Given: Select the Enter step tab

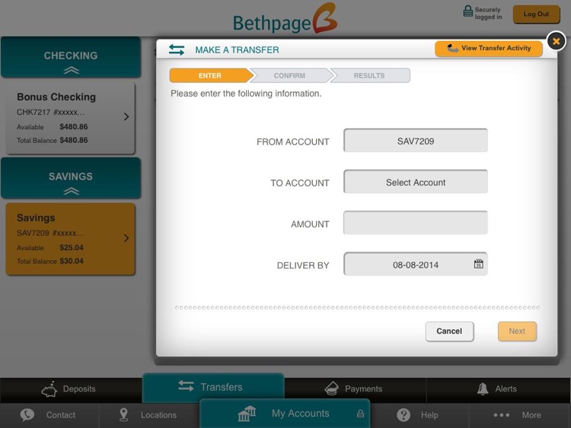Looking at the screenshot, I should (x=210, y=75).
